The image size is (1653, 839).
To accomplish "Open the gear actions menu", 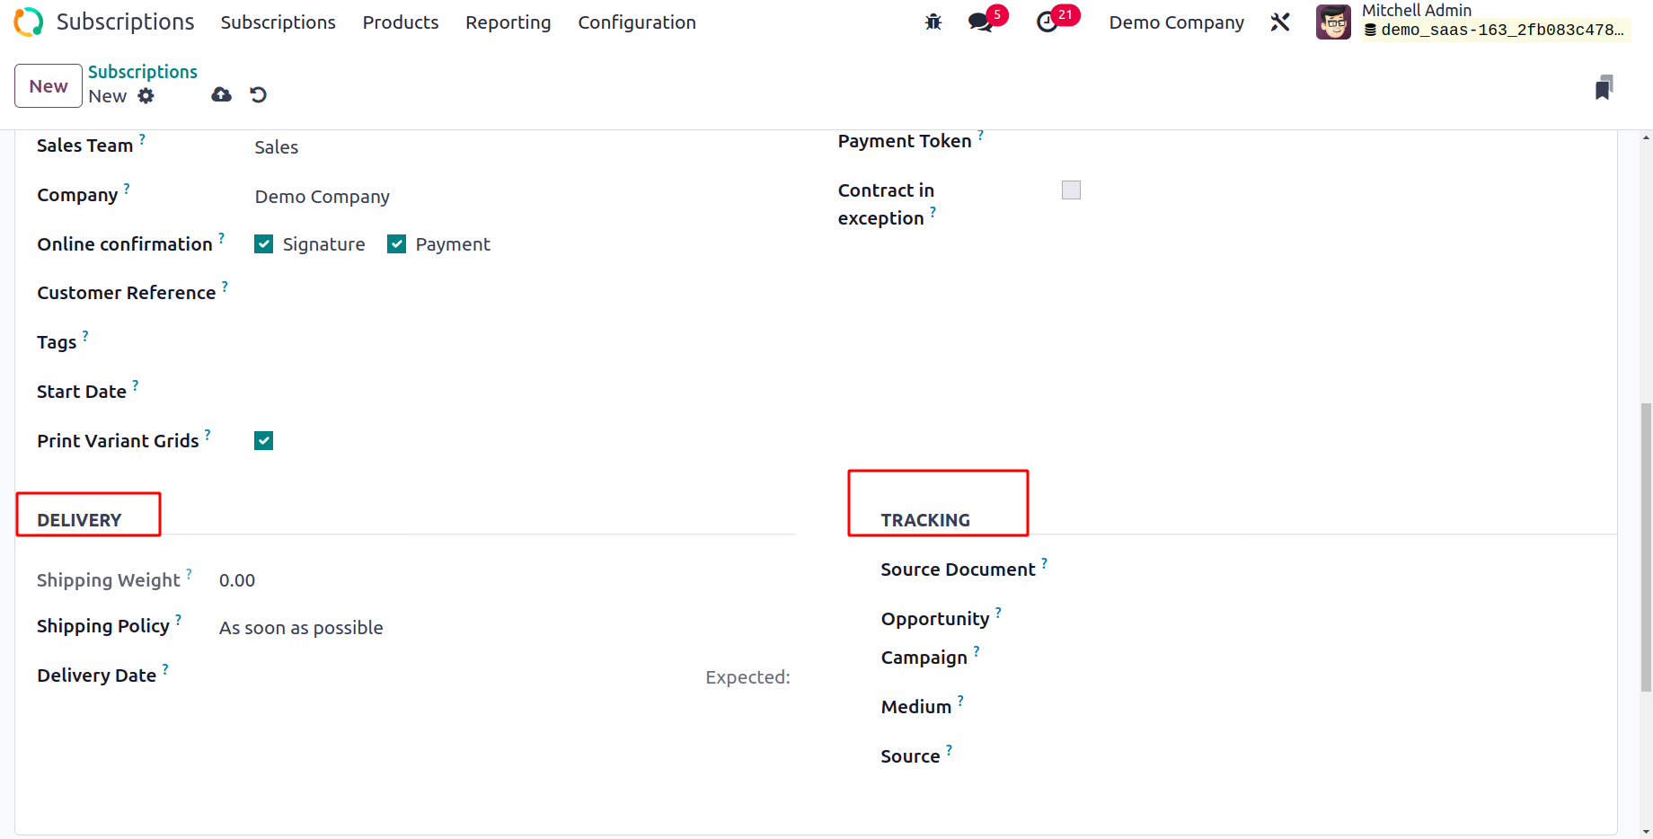I will (146, 96).
